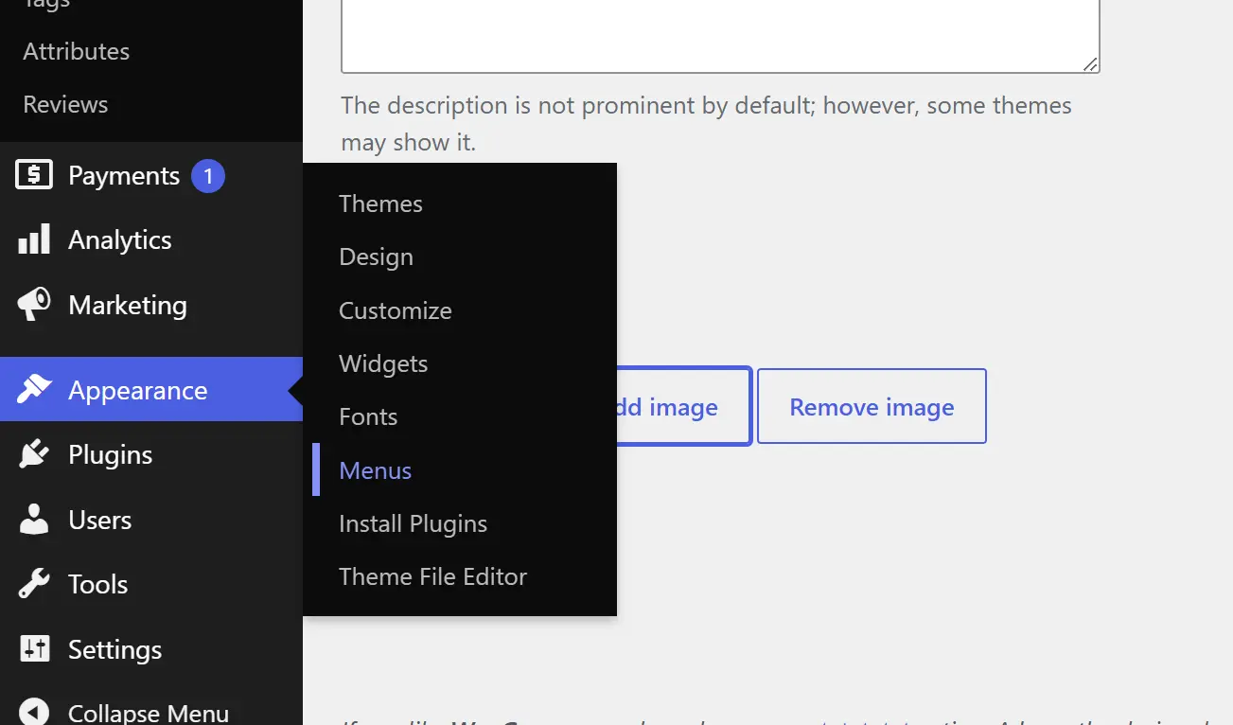Click the Plugins plug icon
Image resolution: width=1233 pixels, height=725 pixels.
(x=34, y=454)
